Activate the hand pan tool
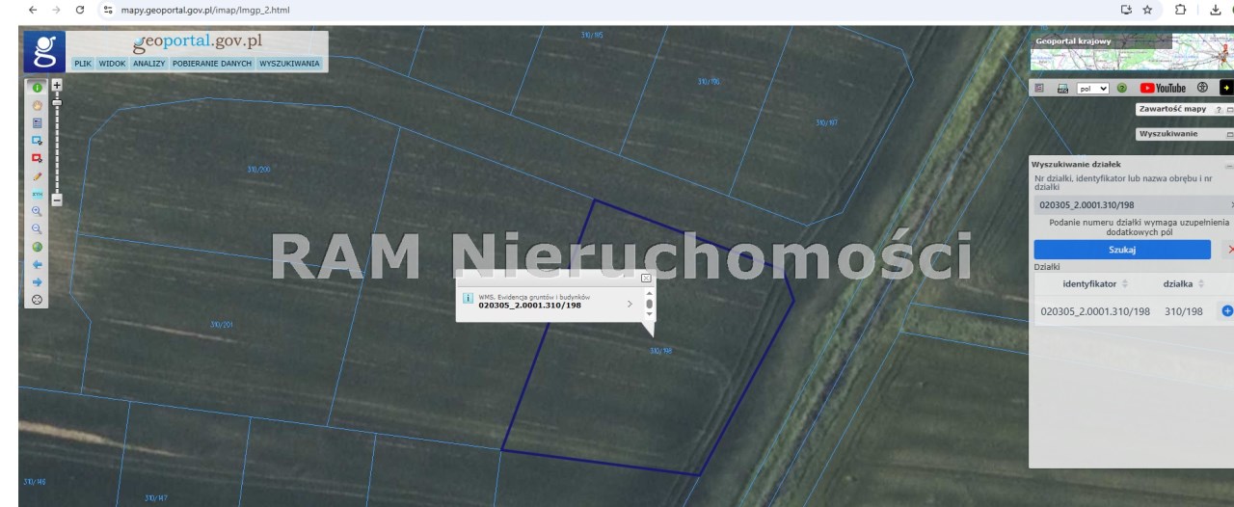The width and height of the screenshot is (1234, 507). pyautogui.click(x=38, y=105)
